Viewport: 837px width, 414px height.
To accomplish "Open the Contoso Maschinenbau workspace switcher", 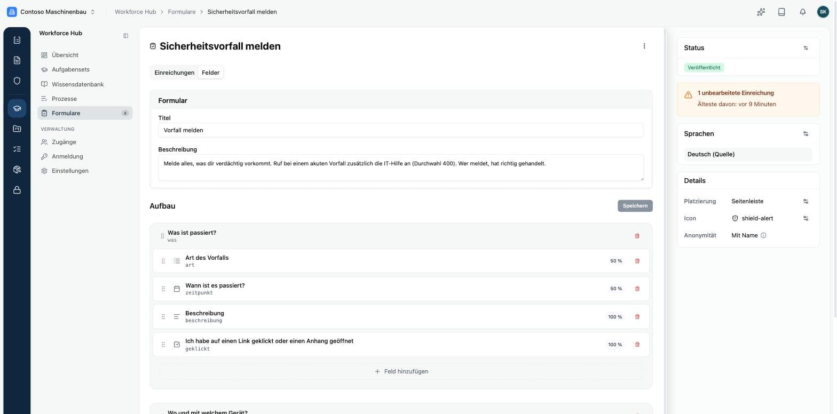I will click(51, 12).
